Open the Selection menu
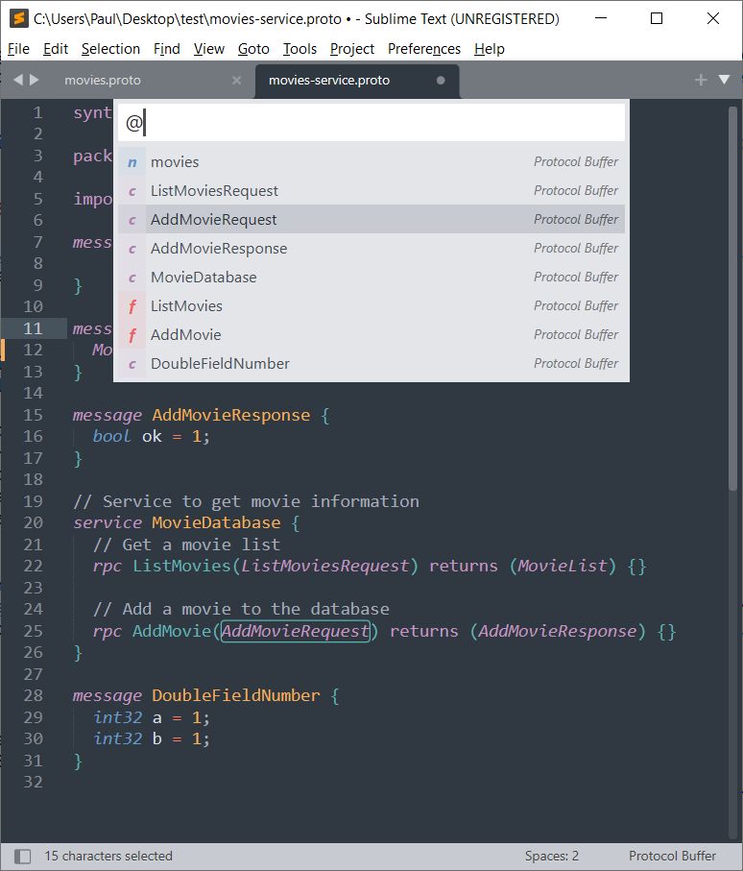 click(x=110, y=49)
